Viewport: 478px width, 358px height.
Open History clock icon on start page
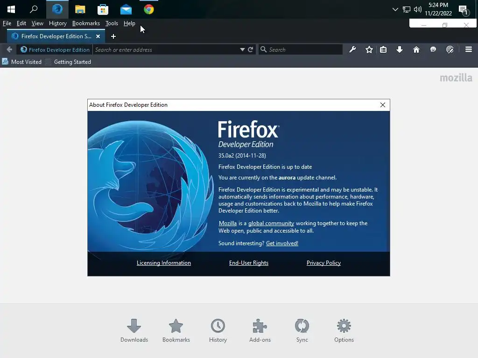pos(218,331)
